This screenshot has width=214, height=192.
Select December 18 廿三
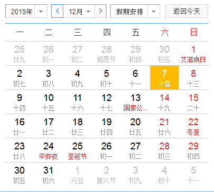tap(77, 126)
